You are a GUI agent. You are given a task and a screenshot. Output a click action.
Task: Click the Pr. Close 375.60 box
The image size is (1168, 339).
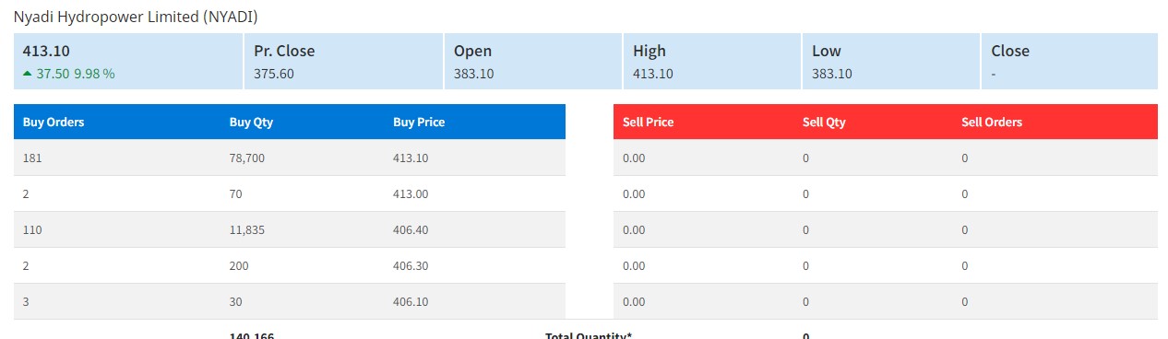tap(343, 61)
